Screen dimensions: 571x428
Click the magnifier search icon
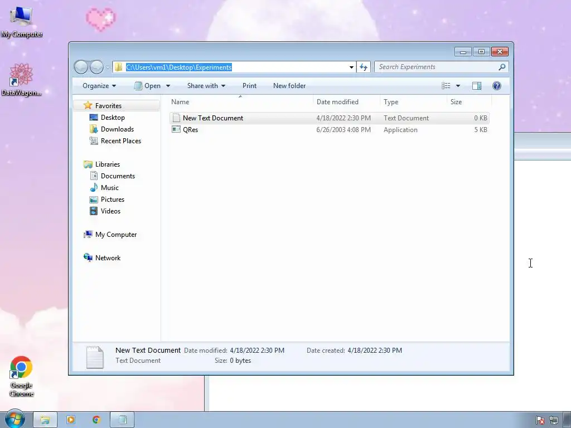tap(502, 67)
